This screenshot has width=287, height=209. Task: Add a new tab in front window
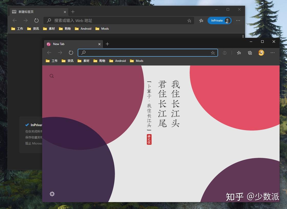107,44
